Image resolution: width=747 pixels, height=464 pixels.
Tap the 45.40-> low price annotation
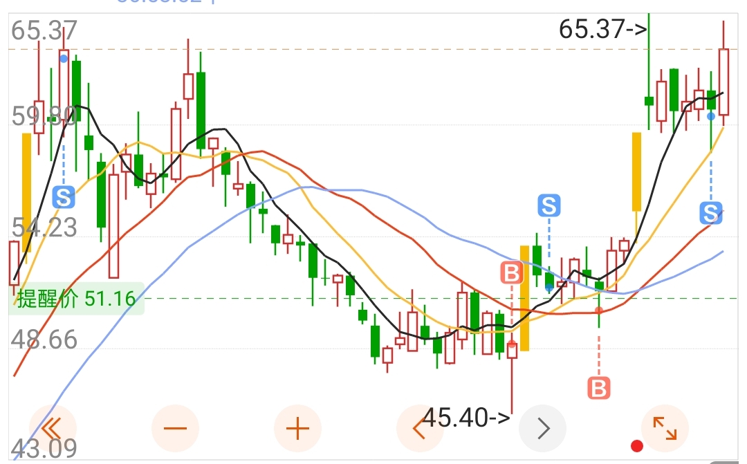point(466,418)
